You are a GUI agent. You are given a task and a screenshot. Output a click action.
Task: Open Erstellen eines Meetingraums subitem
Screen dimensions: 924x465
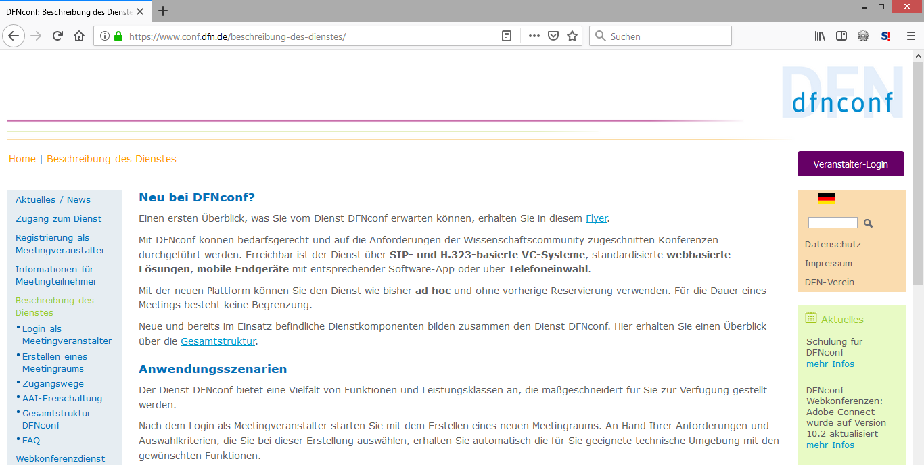coord(55,362)
